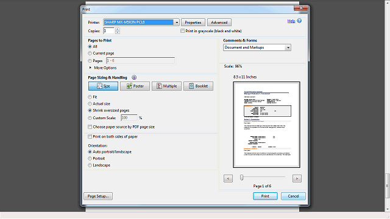Click the page preview slider handle

pyautogui.click(x=241, y=177)
